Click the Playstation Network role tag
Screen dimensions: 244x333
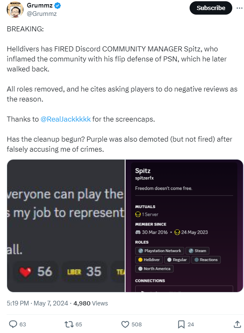click(x=159, y=251)
